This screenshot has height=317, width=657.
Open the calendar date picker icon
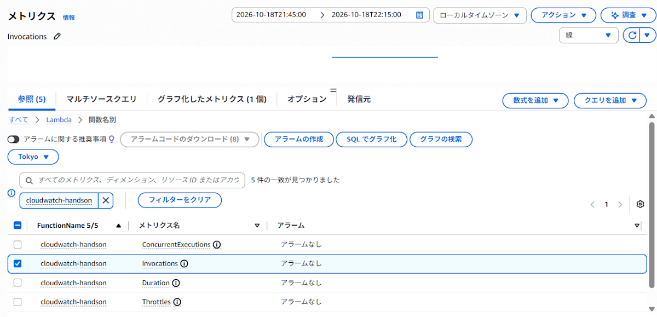pyautogui.click(x=420, y=15)
